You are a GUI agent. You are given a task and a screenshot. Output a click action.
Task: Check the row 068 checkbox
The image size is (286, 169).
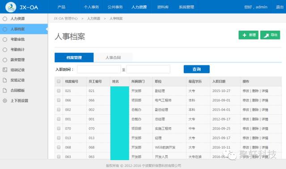click(x=59, y=147)
